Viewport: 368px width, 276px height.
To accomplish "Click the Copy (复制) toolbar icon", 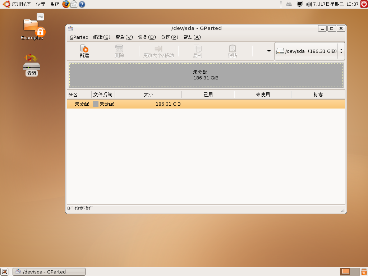I will click(x=197, y=51).
